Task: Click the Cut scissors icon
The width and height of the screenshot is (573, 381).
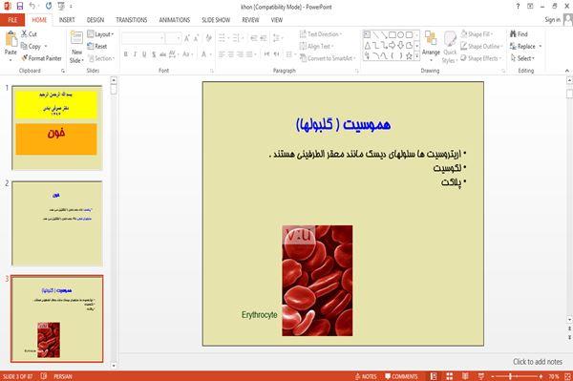Action: coord(24,34)
